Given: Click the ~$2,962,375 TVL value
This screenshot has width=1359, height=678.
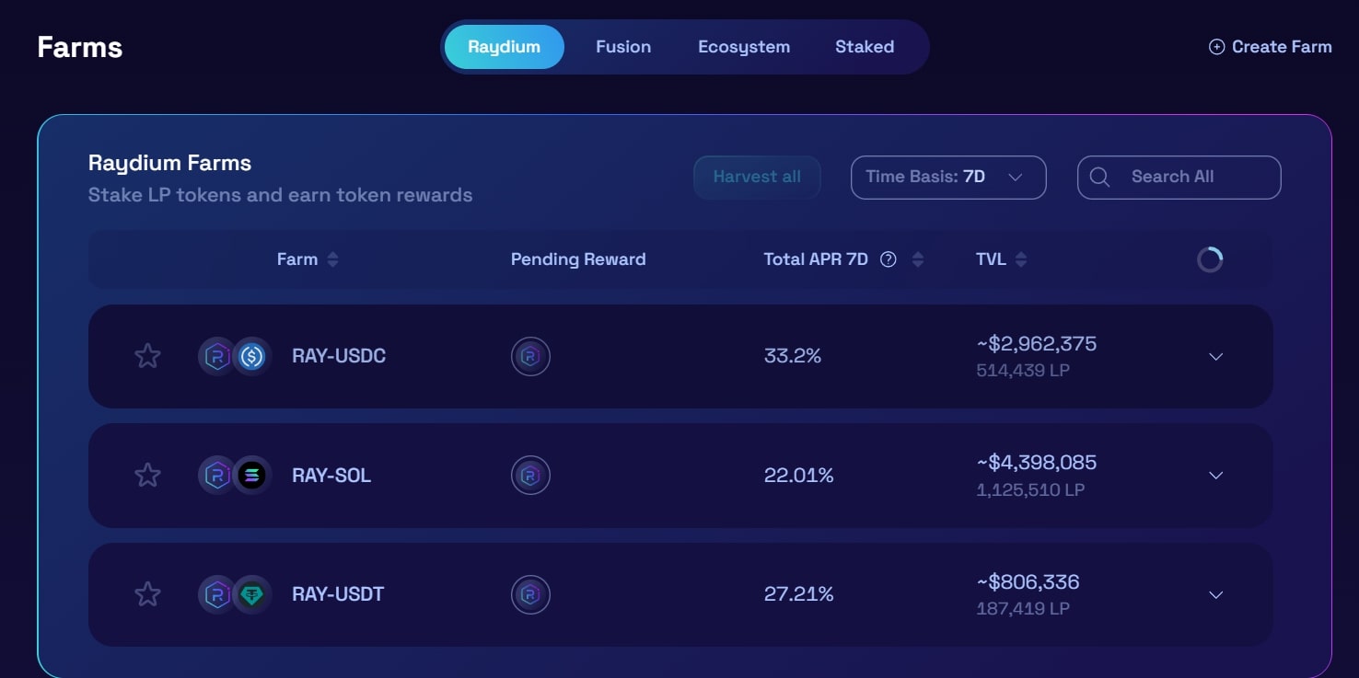Looking at the screenshot, I should tap(1037, 344).
